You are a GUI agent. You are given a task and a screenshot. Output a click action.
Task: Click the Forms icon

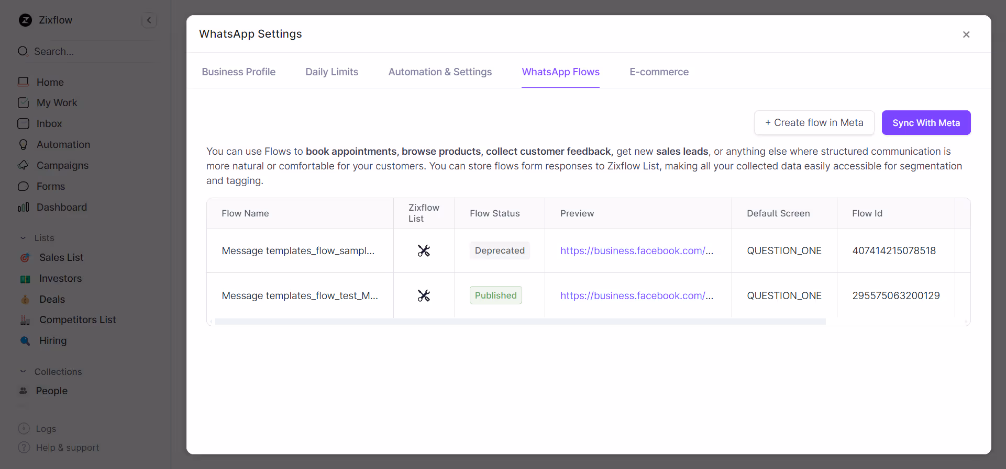pos(23,186)
